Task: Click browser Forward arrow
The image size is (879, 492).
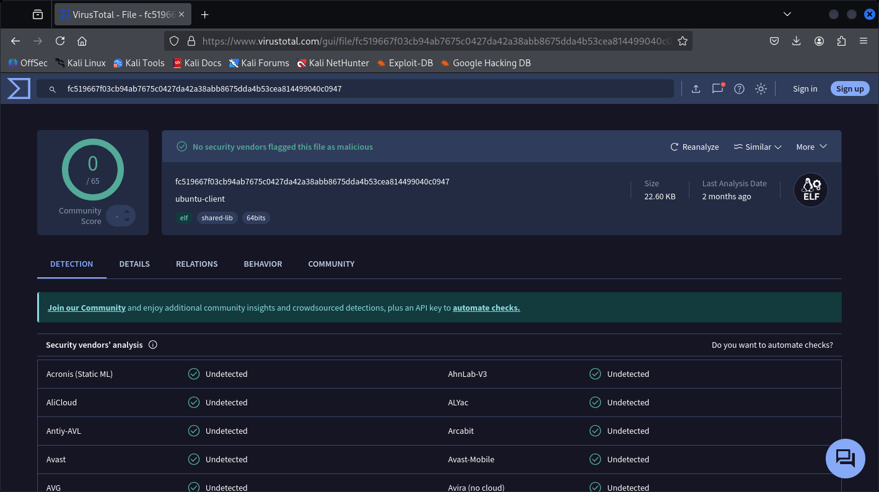Action: click(38, 41)
